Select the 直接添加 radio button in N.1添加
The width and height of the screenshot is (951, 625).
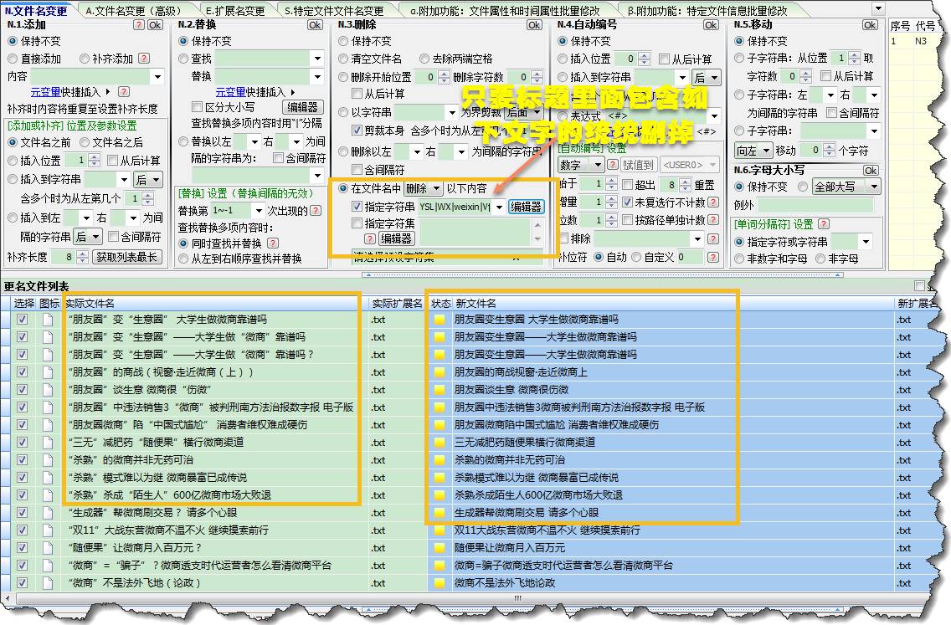13,59
